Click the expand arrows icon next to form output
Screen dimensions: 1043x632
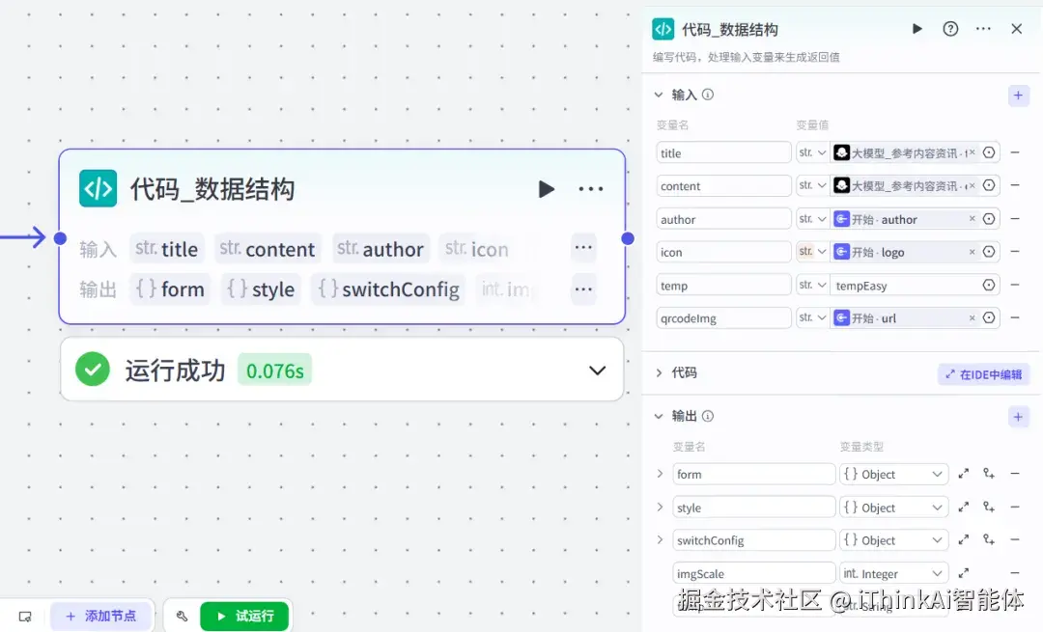tap(963, 474)
